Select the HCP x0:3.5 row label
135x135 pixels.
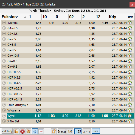[x=15, y=94]
